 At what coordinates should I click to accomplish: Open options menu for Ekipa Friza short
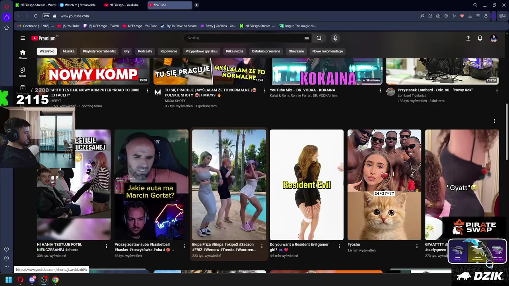coord(262,246)
